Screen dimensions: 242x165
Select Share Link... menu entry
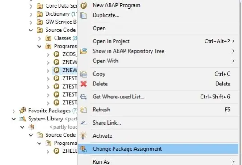[x=158, y=123]
